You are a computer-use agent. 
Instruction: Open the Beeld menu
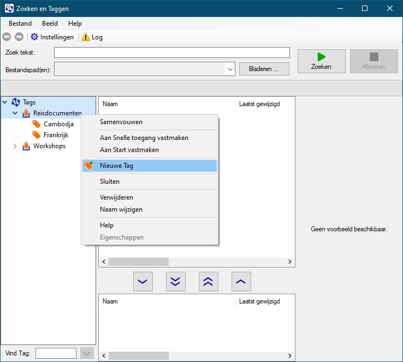point(50,24)
